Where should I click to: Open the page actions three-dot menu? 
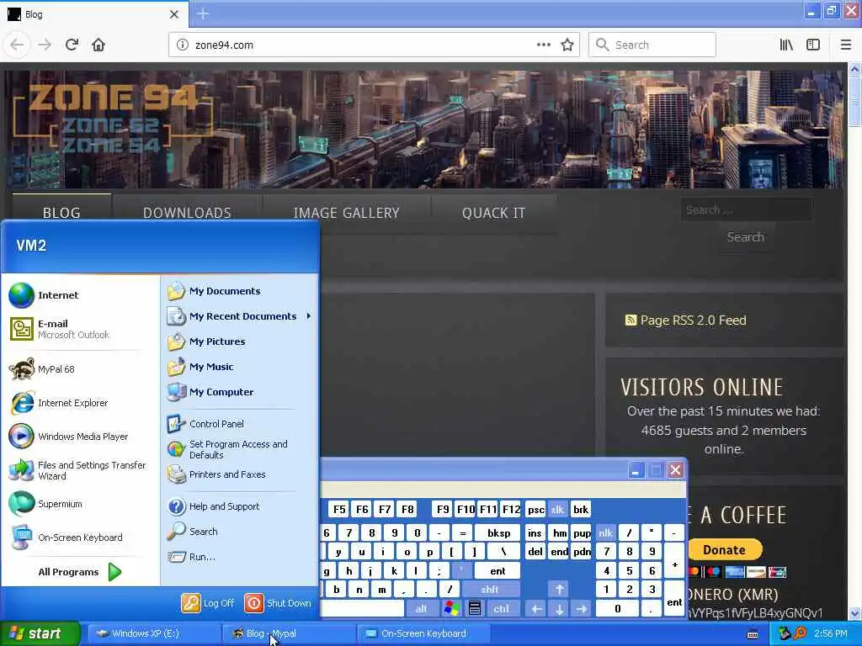tap(544, 45)
